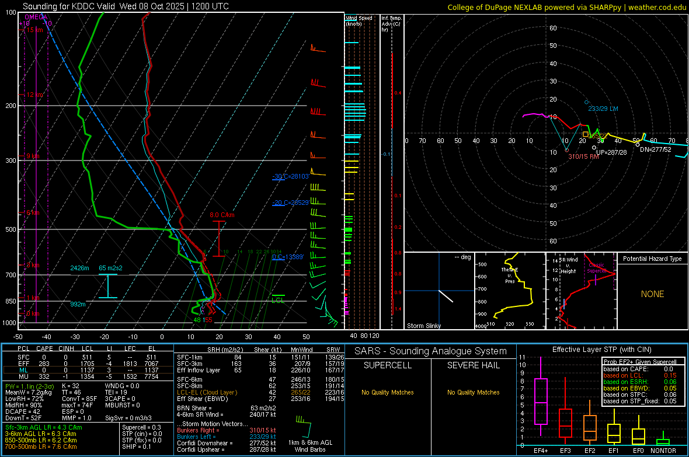Click the ConvT = 85F value
The height and width of the screenshot is (457, 689).
tap(79, 399)
